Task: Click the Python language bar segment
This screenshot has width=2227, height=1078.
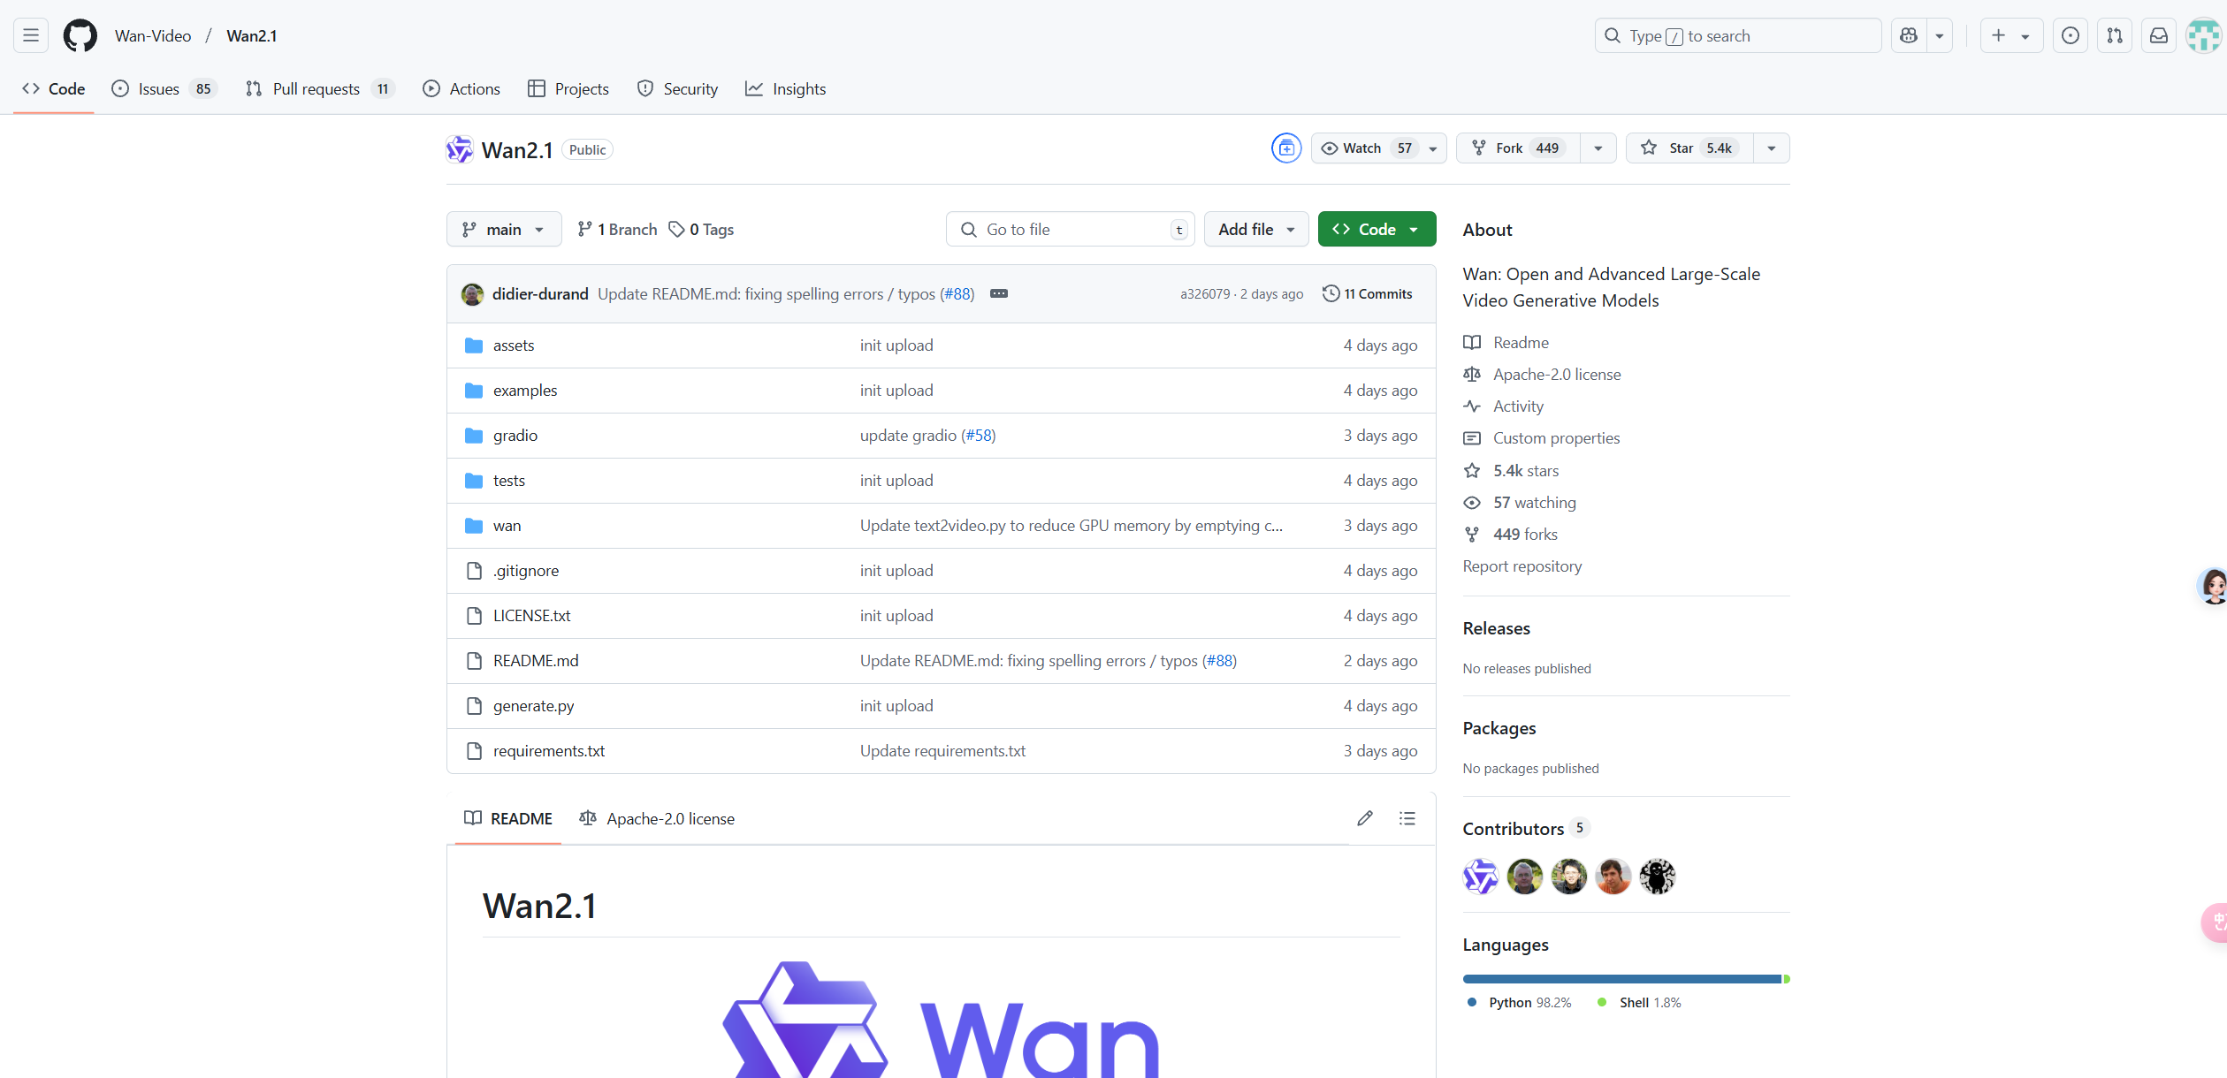Action: click(1621, 979)
